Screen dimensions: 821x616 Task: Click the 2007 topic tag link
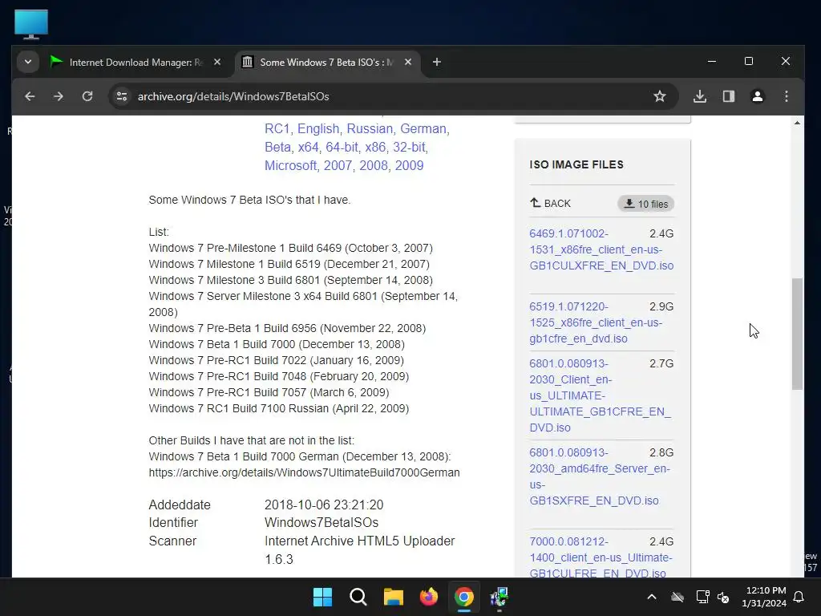click(338, 165)
